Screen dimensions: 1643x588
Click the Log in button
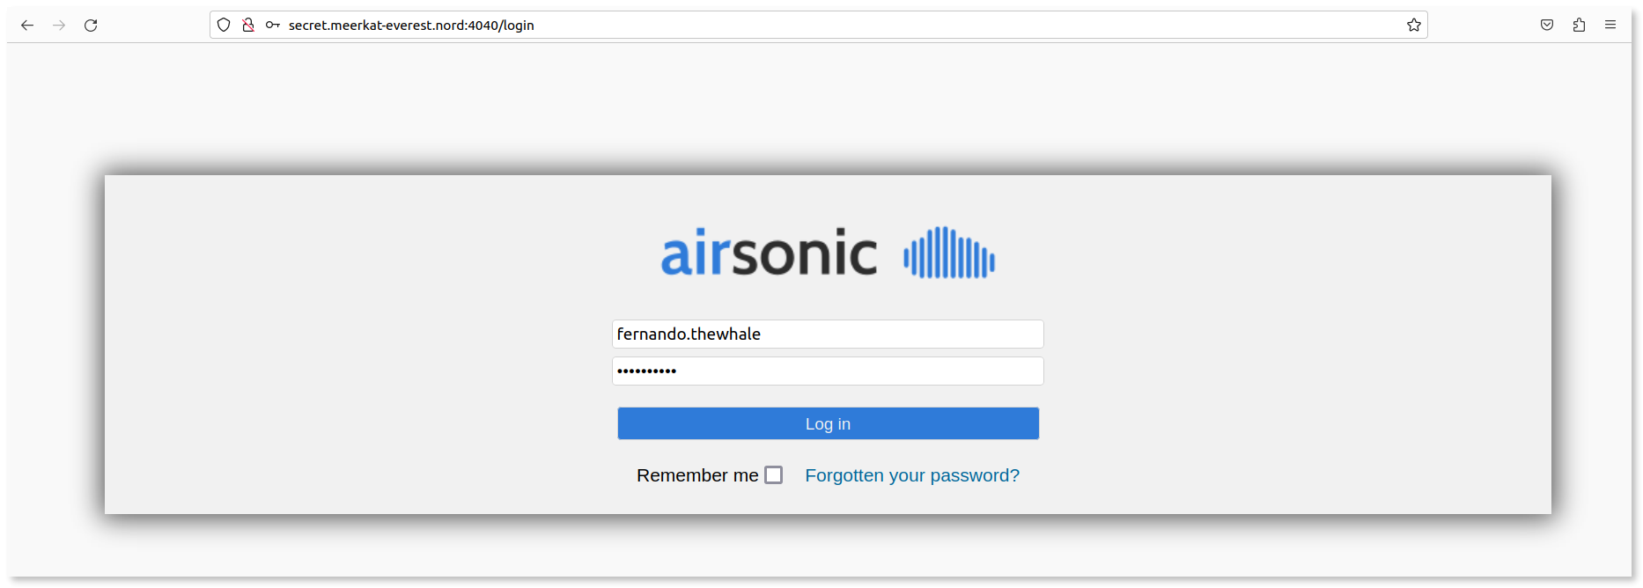pos(827,423)
